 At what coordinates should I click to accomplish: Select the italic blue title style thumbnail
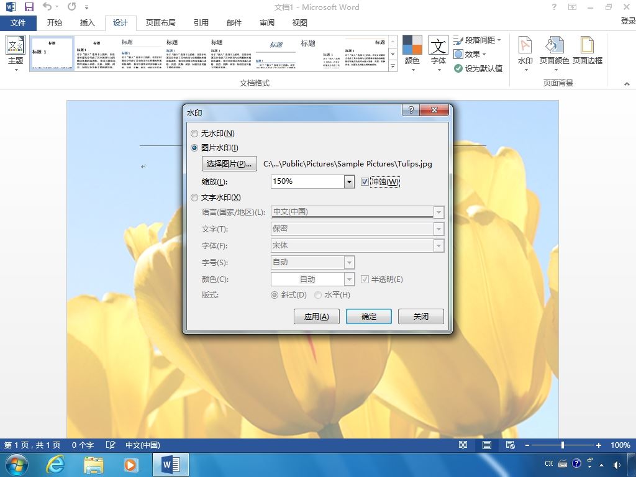[276, 53]
